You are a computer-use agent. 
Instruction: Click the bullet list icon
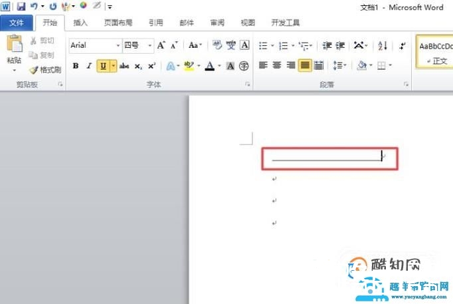263,45
